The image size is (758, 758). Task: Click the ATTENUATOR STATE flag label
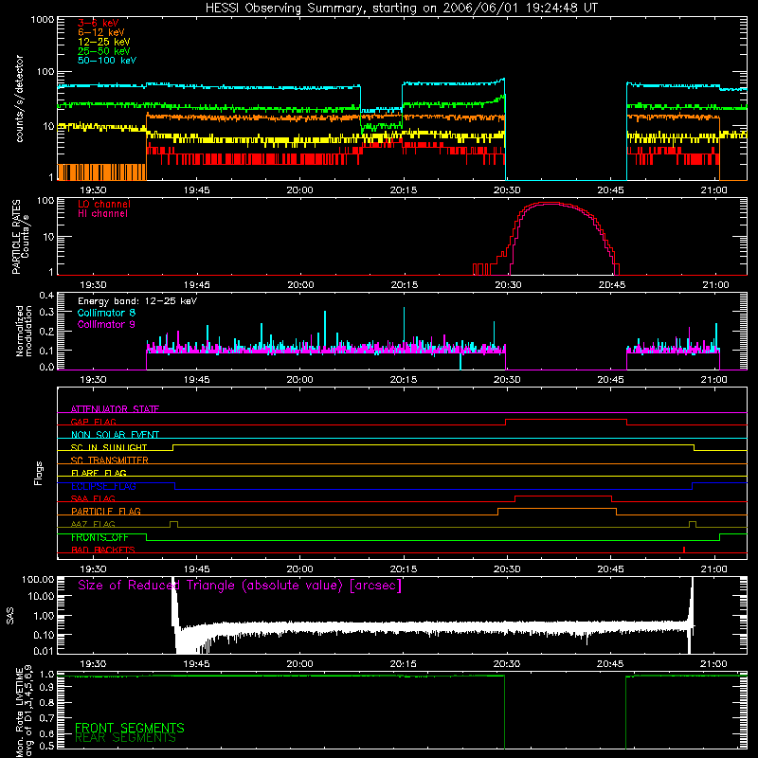[x=115, y=409]
